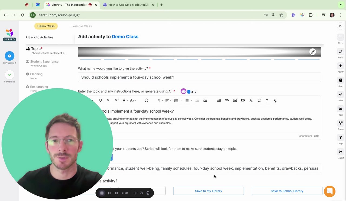The width and height of the screenshot is (346, 201).
Task: Delete the recording with trash icon
Action: [x=148, y=193]
